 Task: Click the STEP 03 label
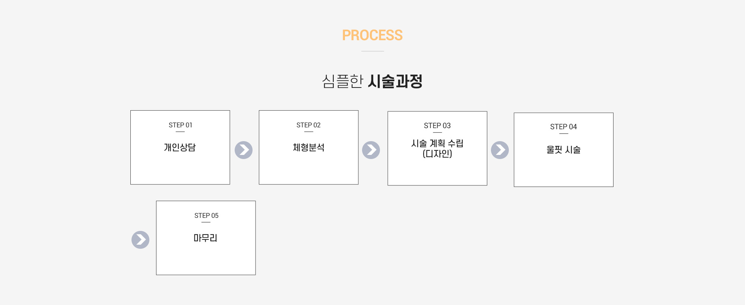(x=437, y=126)
